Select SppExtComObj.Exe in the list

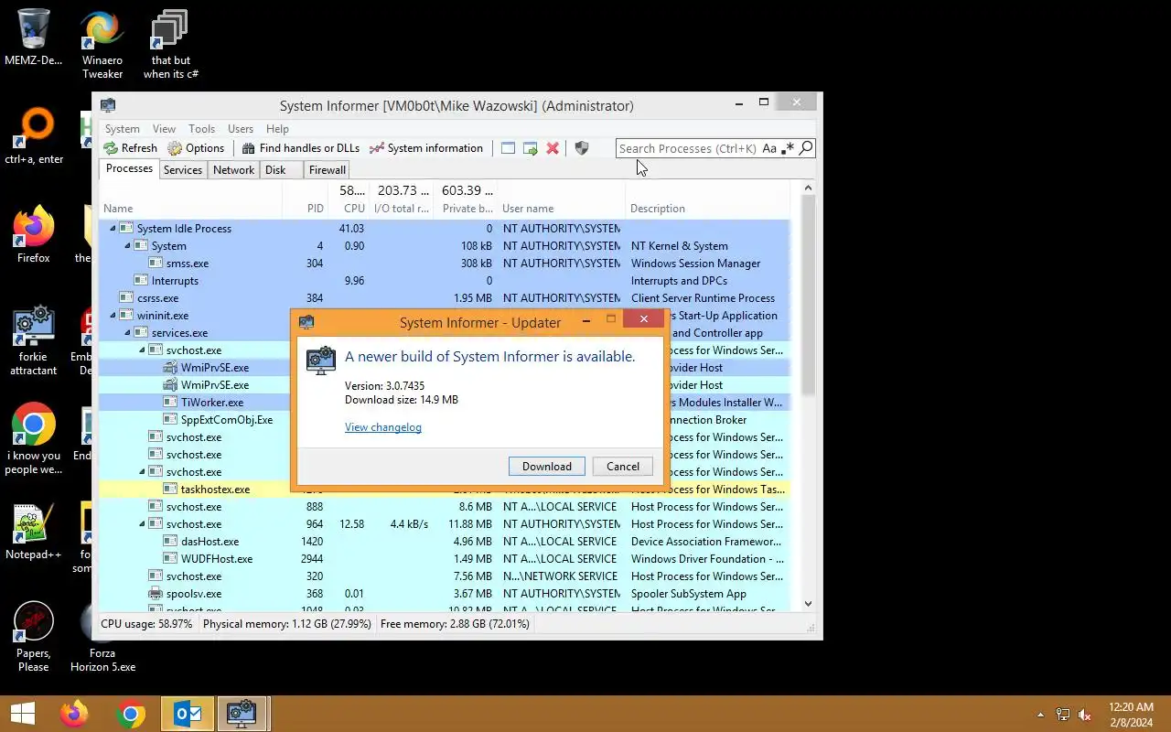(227, 420)
